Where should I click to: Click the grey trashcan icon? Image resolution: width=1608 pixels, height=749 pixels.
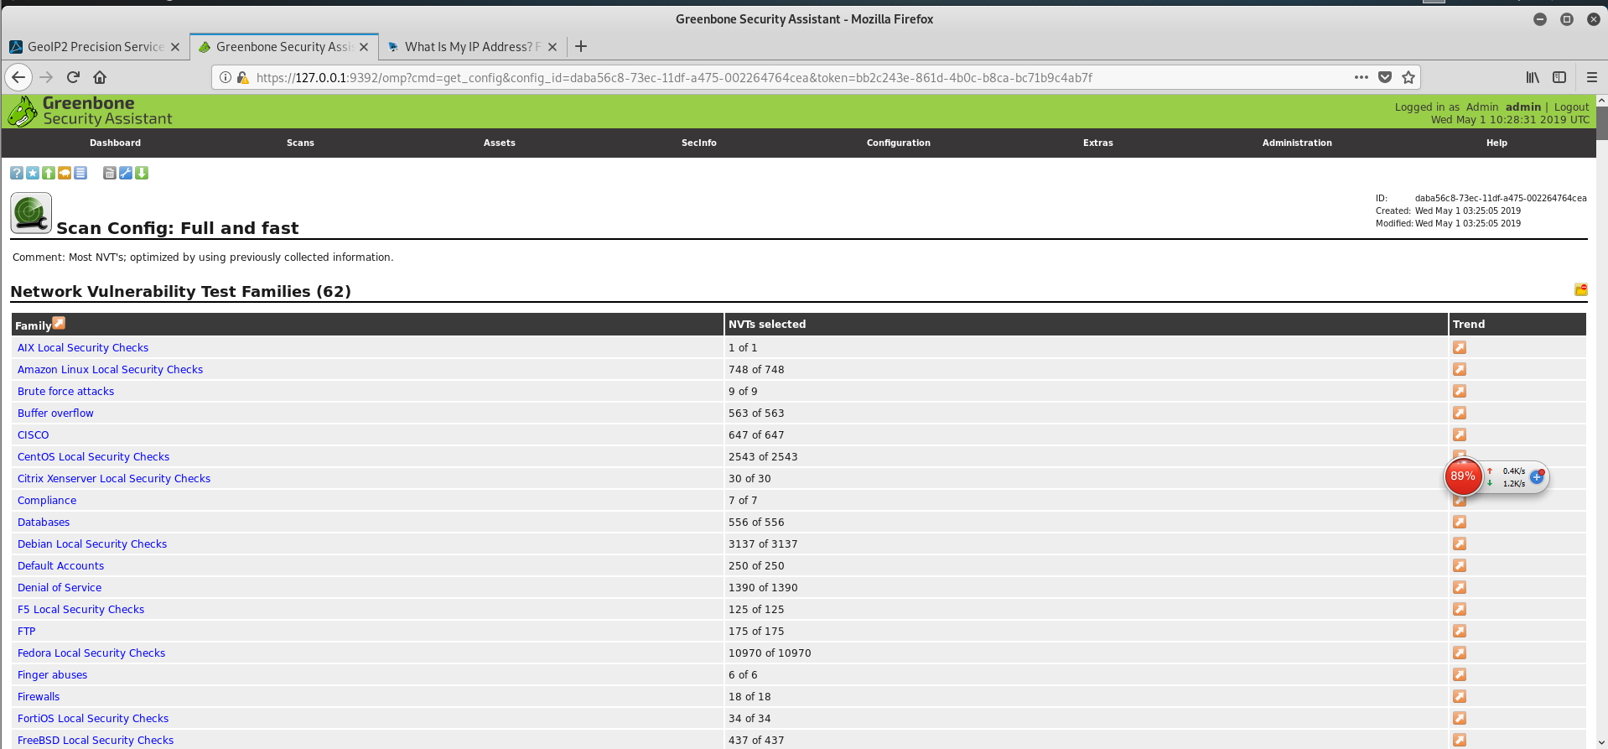109,173
